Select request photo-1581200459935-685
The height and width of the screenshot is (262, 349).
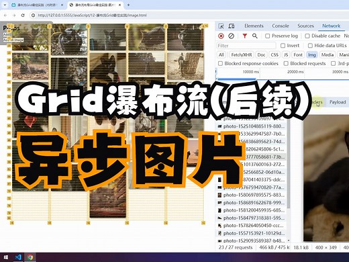251,210
